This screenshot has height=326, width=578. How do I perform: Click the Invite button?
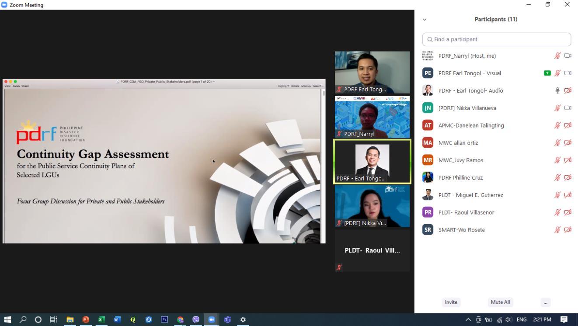(451, 302)
